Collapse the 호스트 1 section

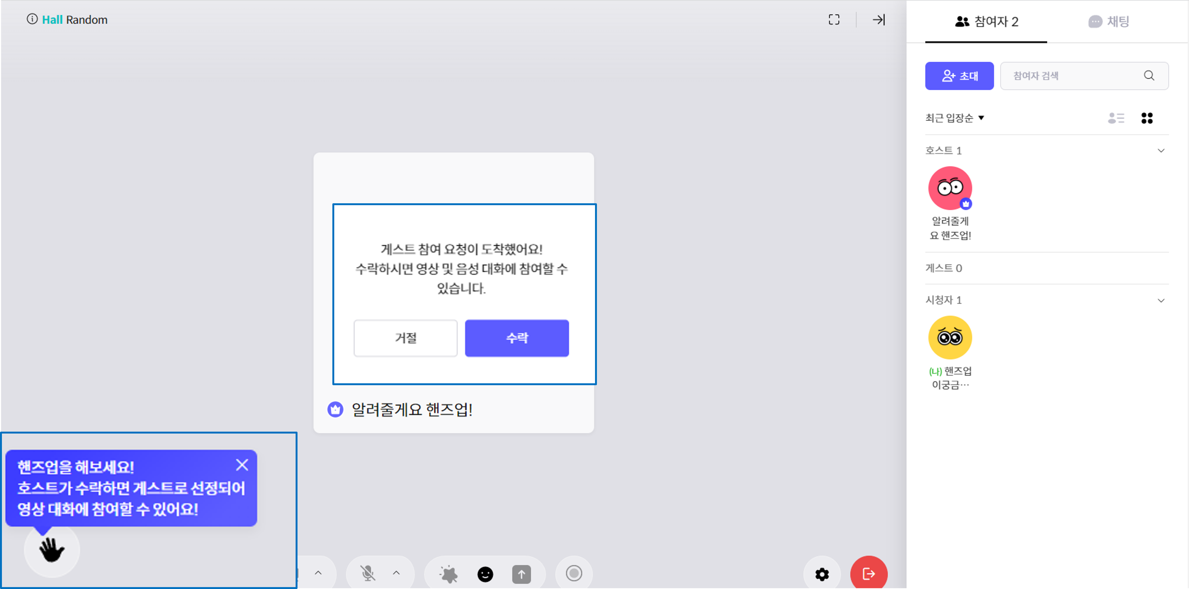point(1161,150)
